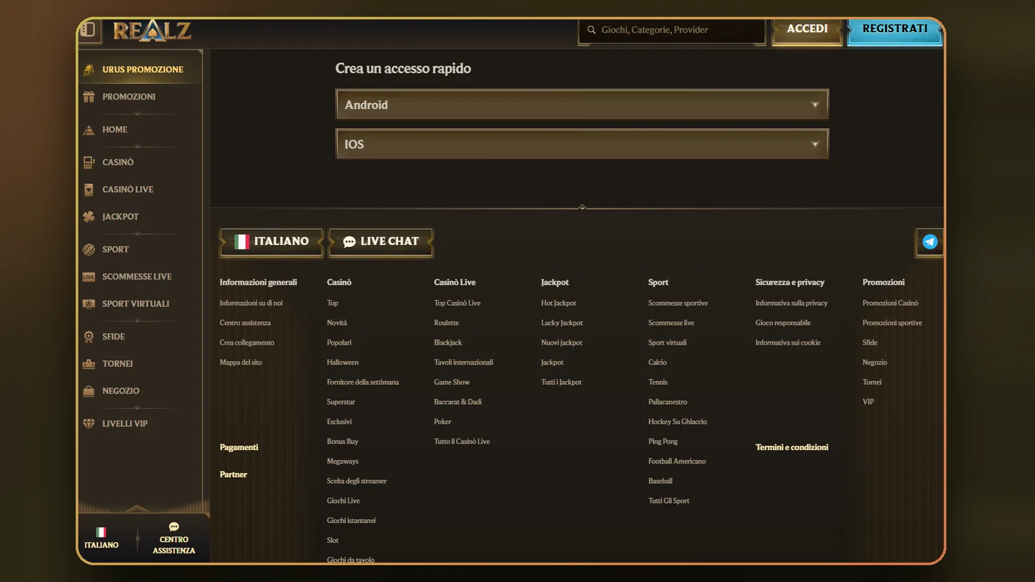Open the Termini e condizioni link
This screenshot has height=582, width=1035.
[x=792, y=447]
